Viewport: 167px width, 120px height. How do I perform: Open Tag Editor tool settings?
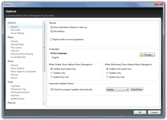(15, 86)
